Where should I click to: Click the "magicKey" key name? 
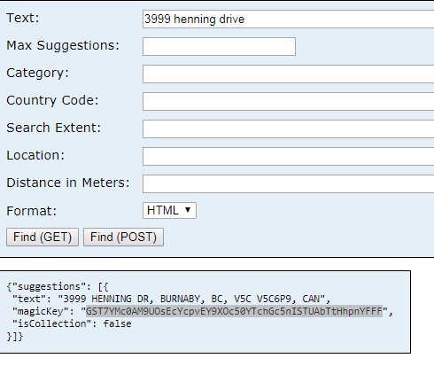click(38, 311)
